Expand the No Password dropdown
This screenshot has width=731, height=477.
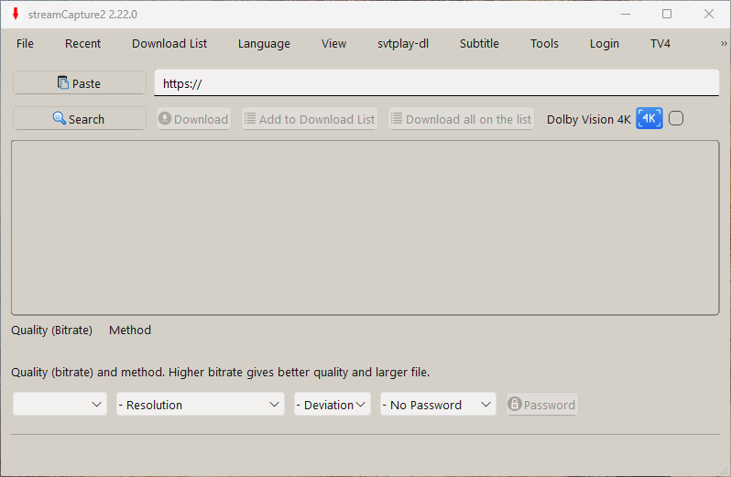[438, 405]
